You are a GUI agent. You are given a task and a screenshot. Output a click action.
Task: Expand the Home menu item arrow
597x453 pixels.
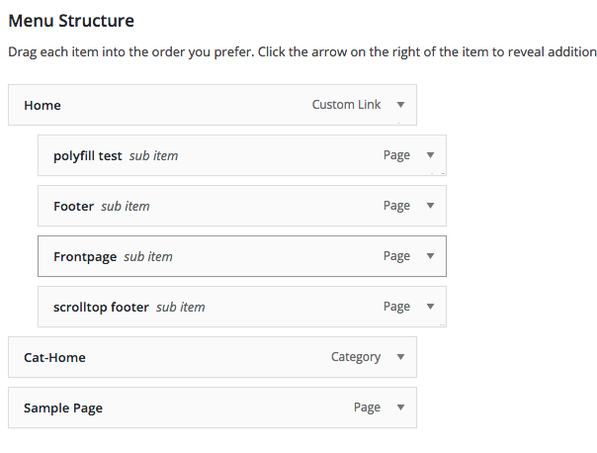[x=400, y=105]
